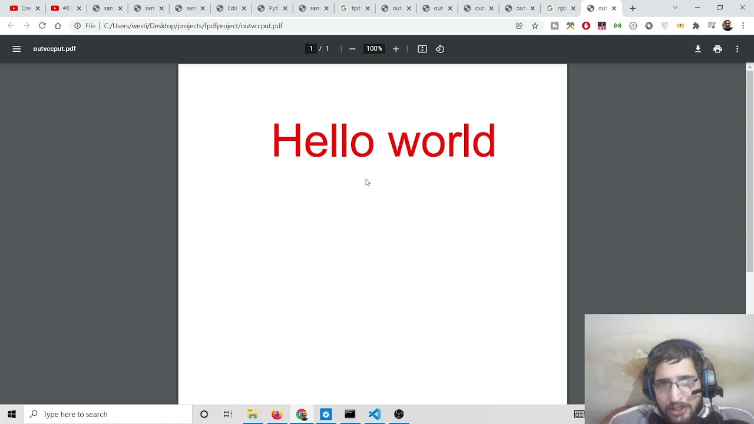This screenshot has height=424, width=754.
Task: Switch to the fpdf Google search tab
Action: click(x=352, y=8)
